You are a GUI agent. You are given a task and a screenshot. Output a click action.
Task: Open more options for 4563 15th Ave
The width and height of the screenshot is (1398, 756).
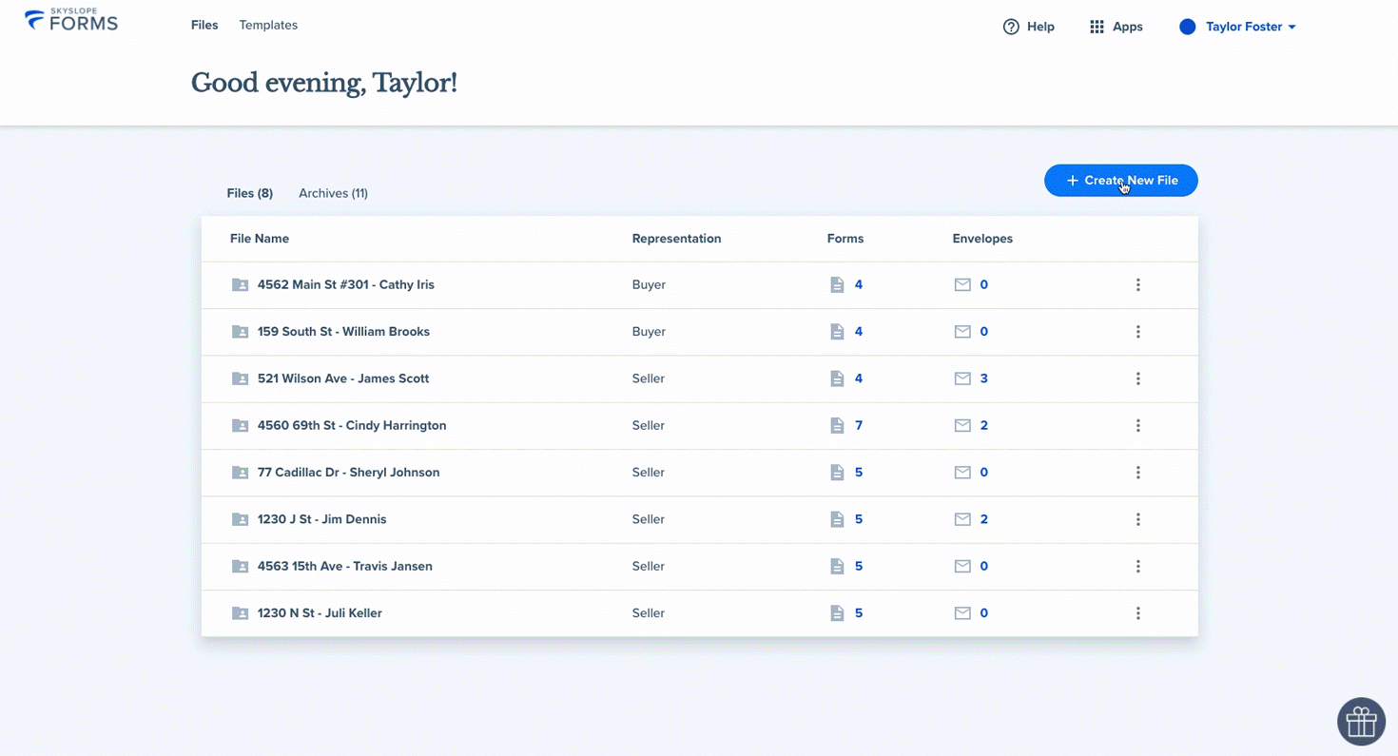point(1137,566)
